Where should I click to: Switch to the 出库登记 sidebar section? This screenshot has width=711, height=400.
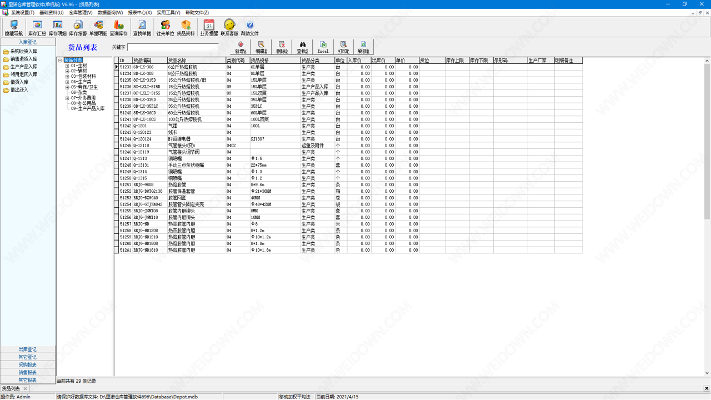click(28, 349)
